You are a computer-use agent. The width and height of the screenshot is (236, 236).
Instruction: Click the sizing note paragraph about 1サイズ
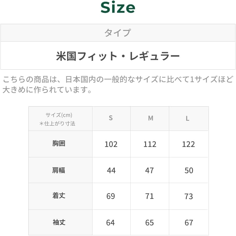(118, 85)
